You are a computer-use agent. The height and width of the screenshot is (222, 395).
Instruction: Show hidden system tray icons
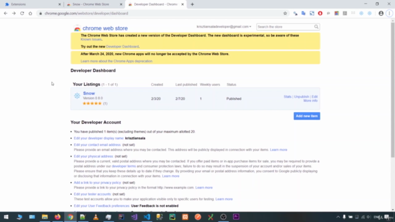click(338, 216)
